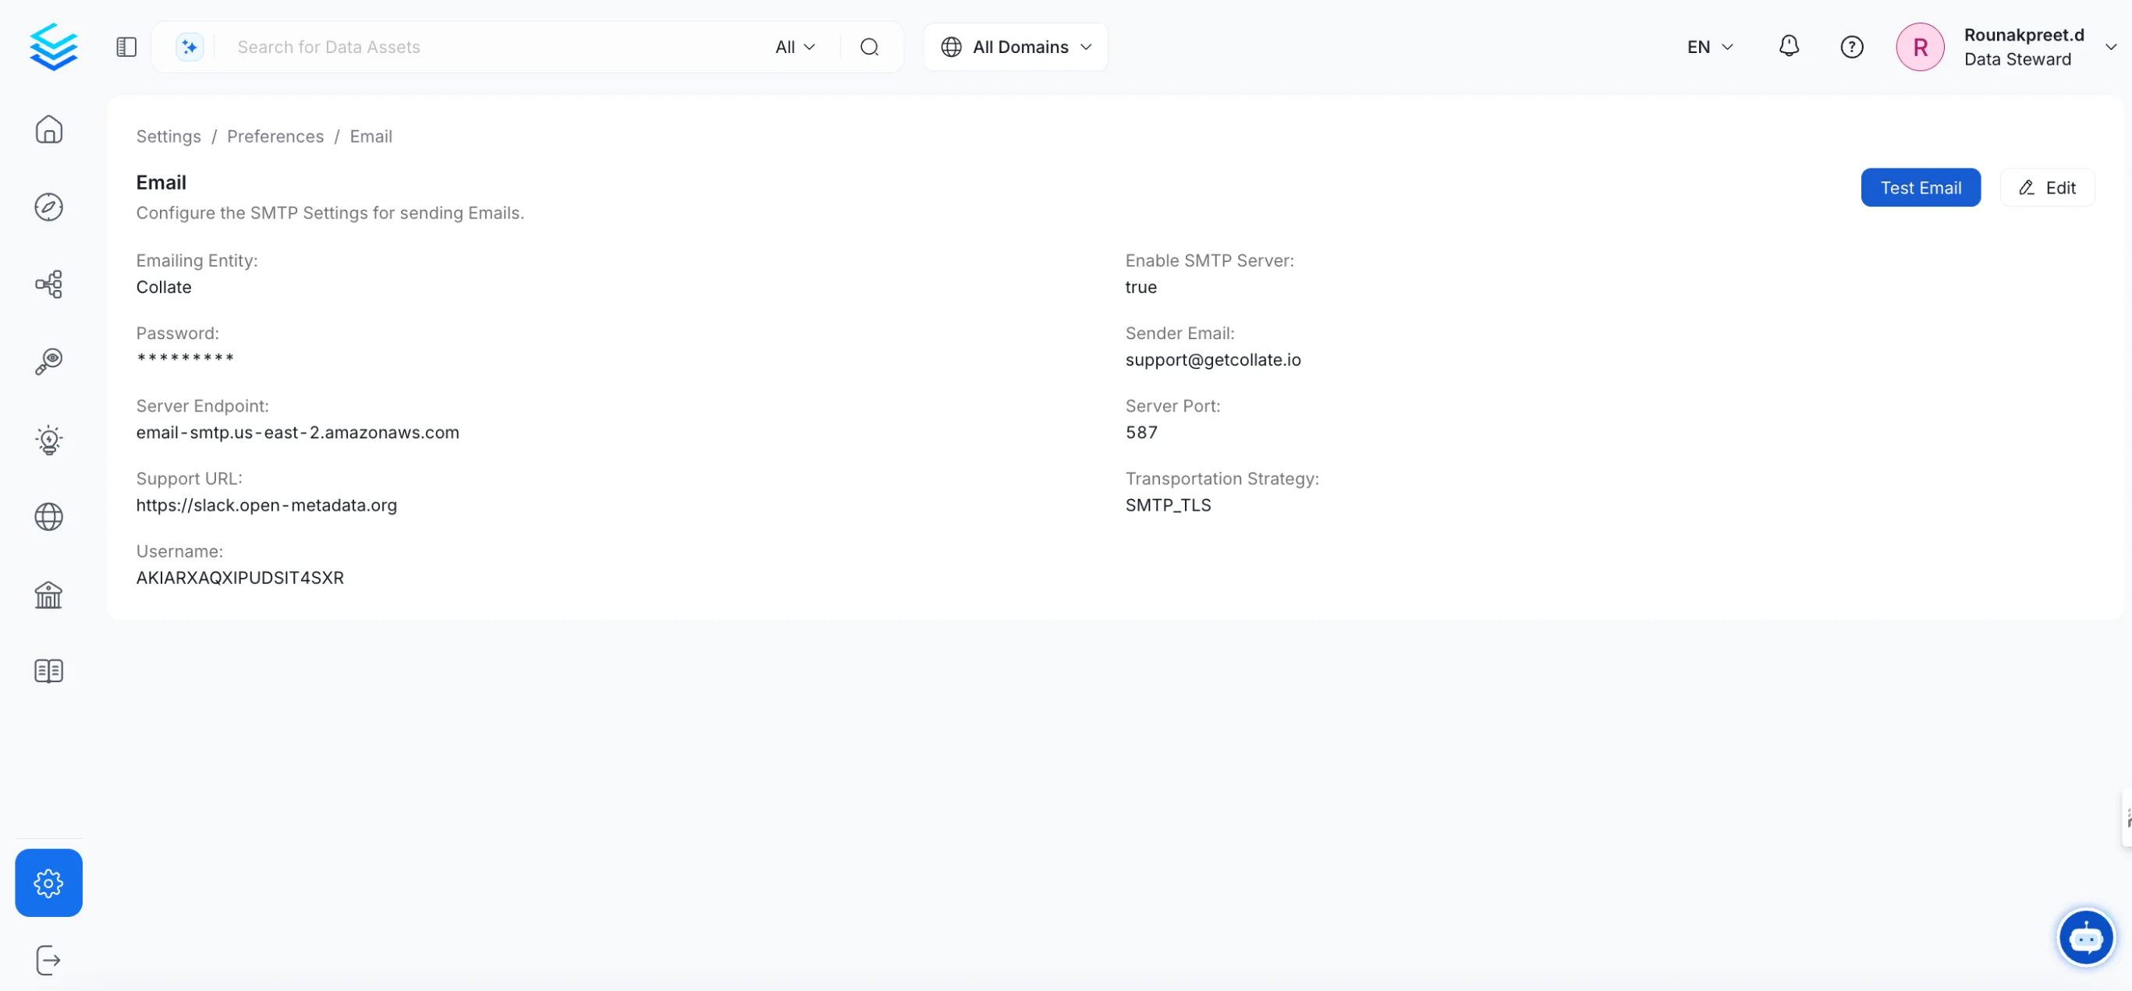Expand the user profile menu chevron
Image resolution: width=2132 pixels, height=991 pixels.
point(2110,47)
